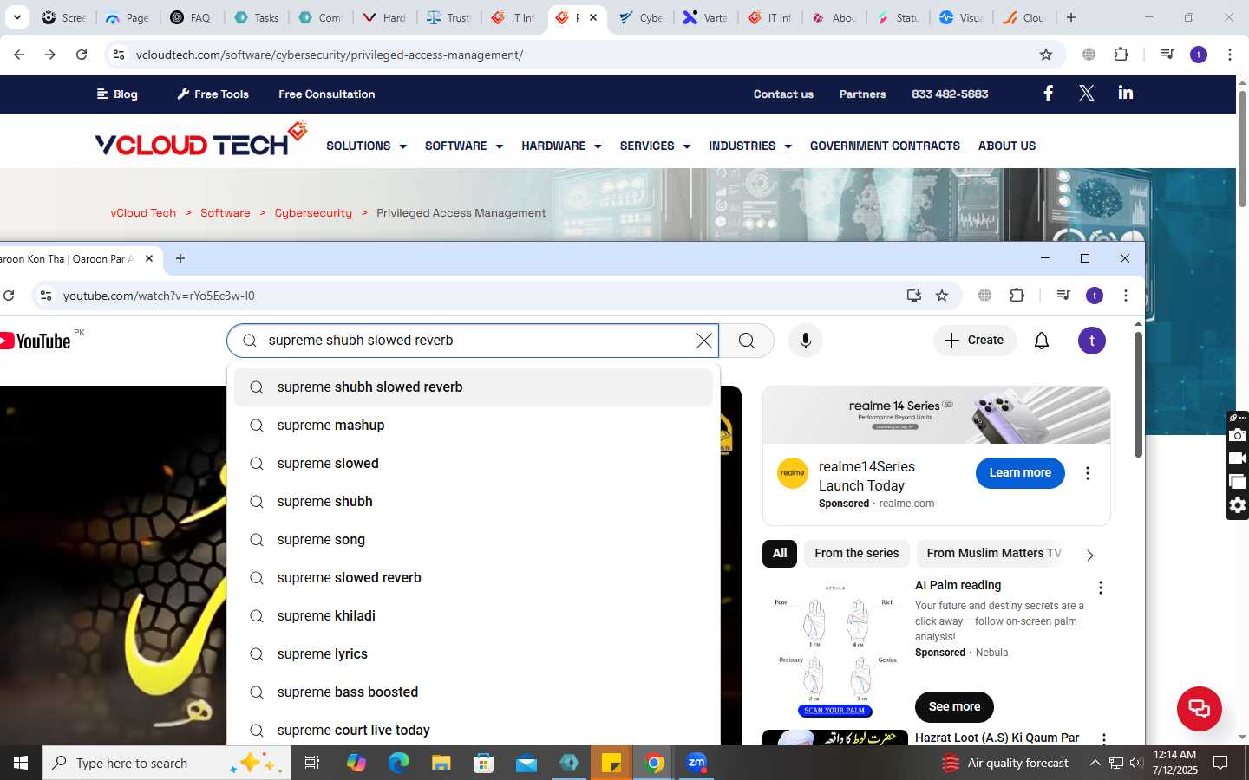Open Government Contracts menu item
1249x780 pixels.
(x=885, y=146)
